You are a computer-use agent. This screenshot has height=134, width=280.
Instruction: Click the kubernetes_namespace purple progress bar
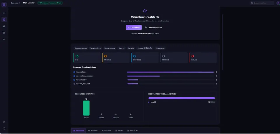pos(143,76)
